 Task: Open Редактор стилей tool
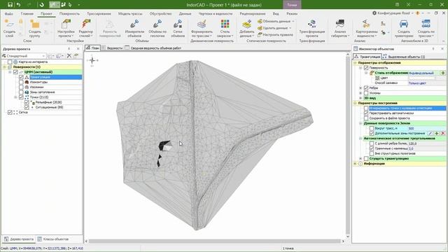point(85,28)
